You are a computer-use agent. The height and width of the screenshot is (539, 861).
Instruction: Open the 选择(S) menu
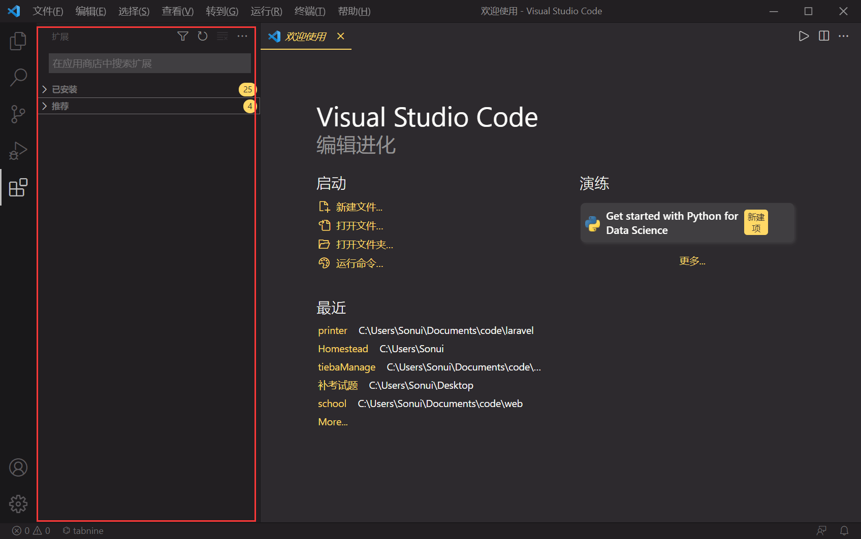click(134, 11)
